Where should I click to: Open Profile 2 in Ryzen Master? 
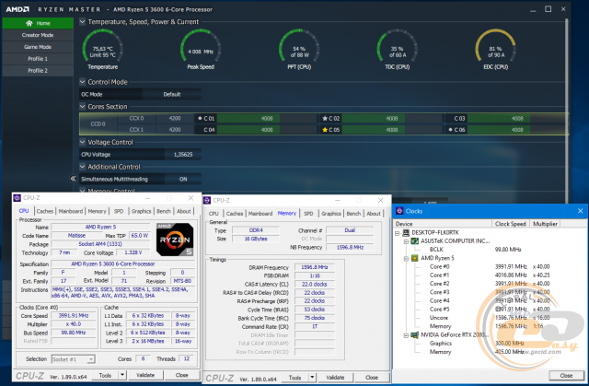[x=38, y=70]
